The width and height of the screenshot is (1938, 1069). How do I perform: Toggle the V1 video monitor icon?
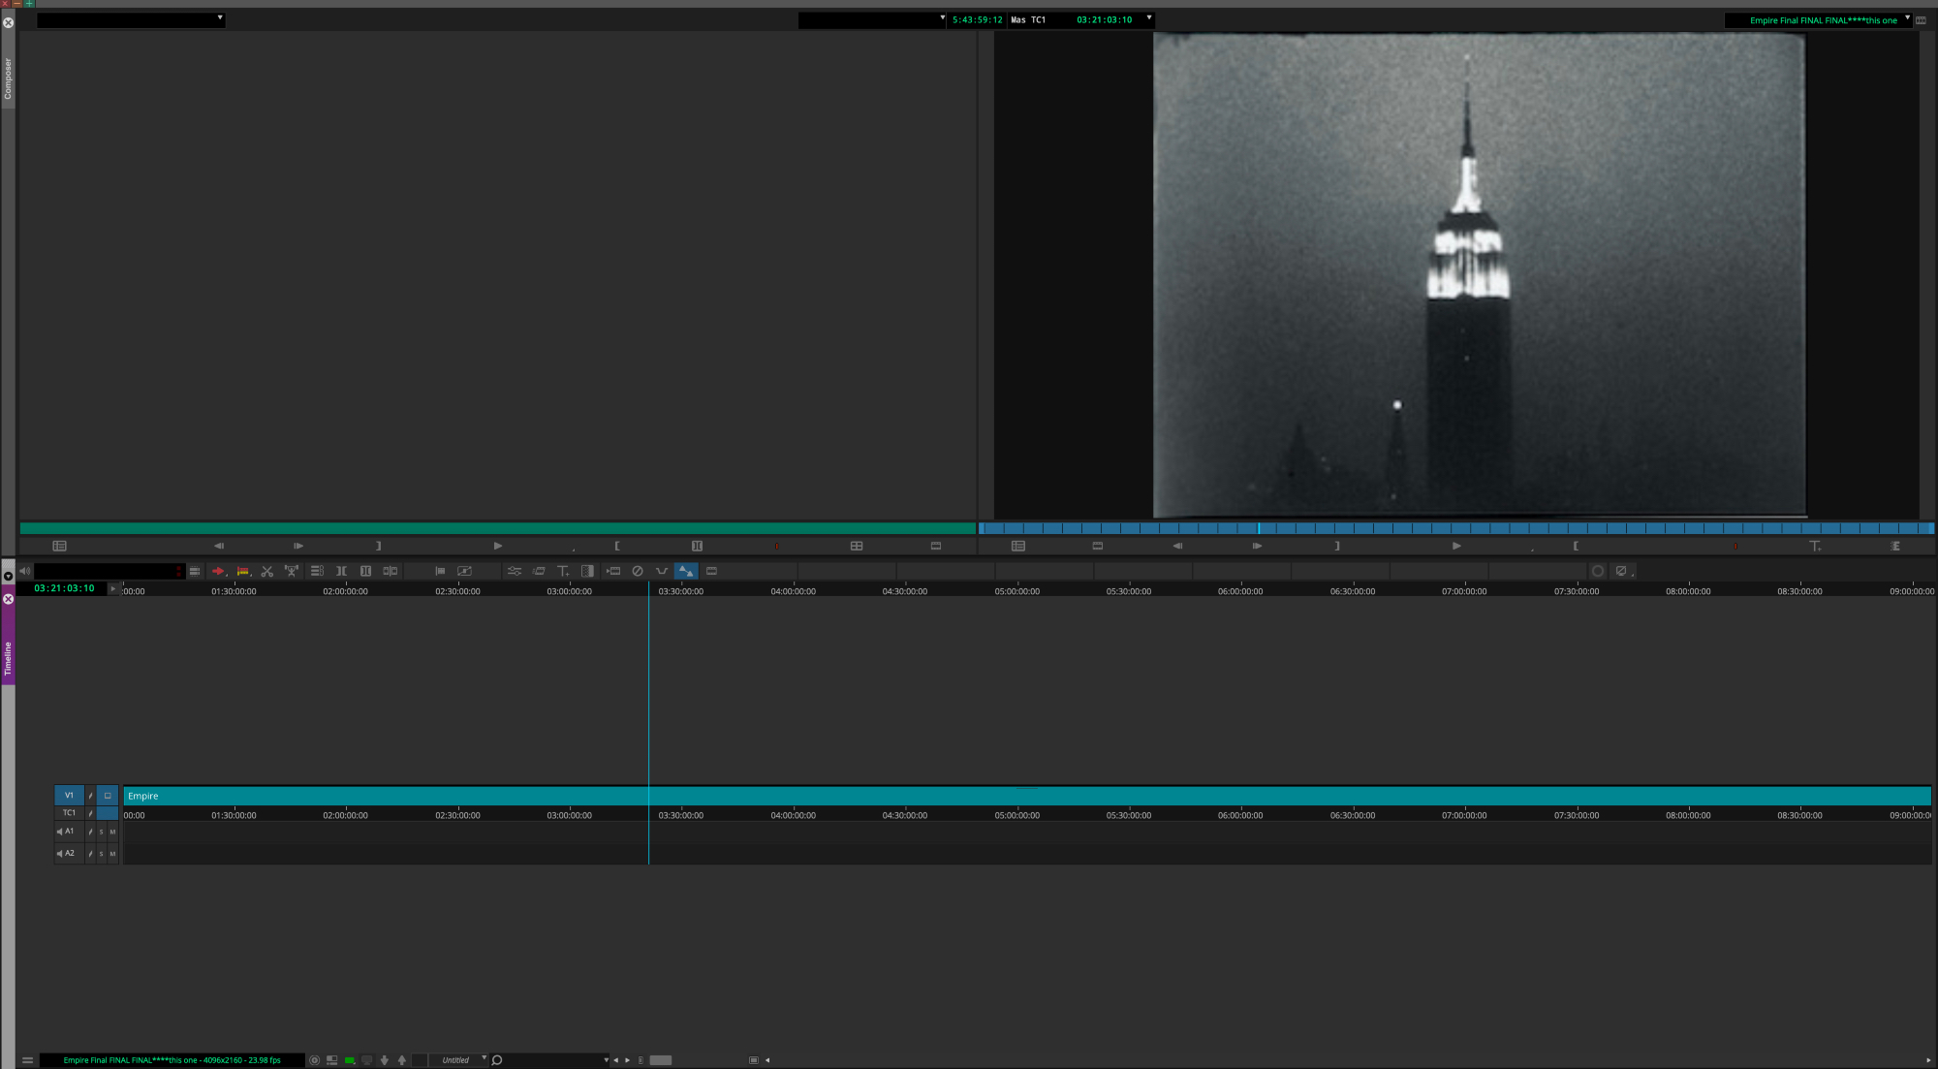(108, 796)
